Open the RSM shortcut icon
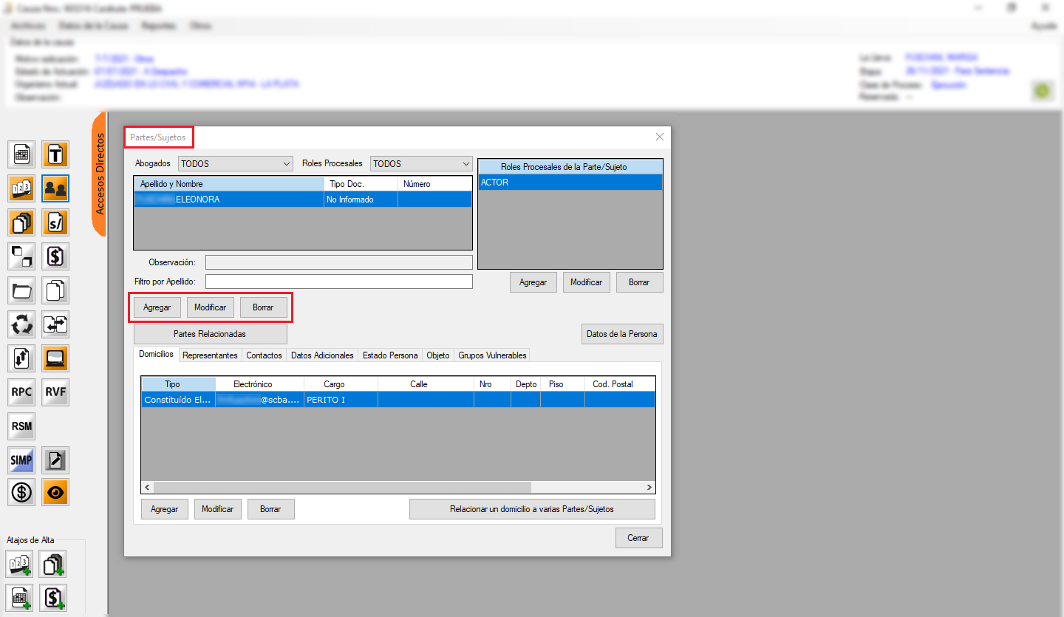Screen dimensions: 1064x617 click(x=21, y=426)
